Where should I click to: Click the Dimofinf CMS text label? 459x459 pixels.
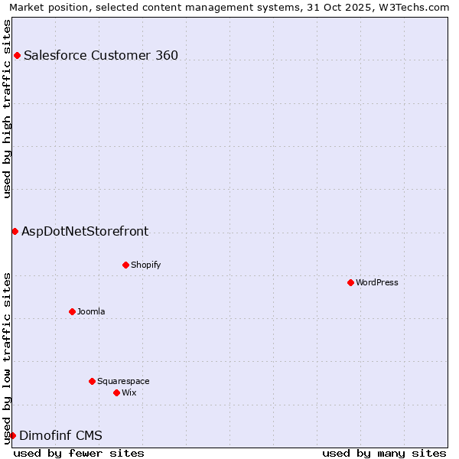[x=60, y=435]
